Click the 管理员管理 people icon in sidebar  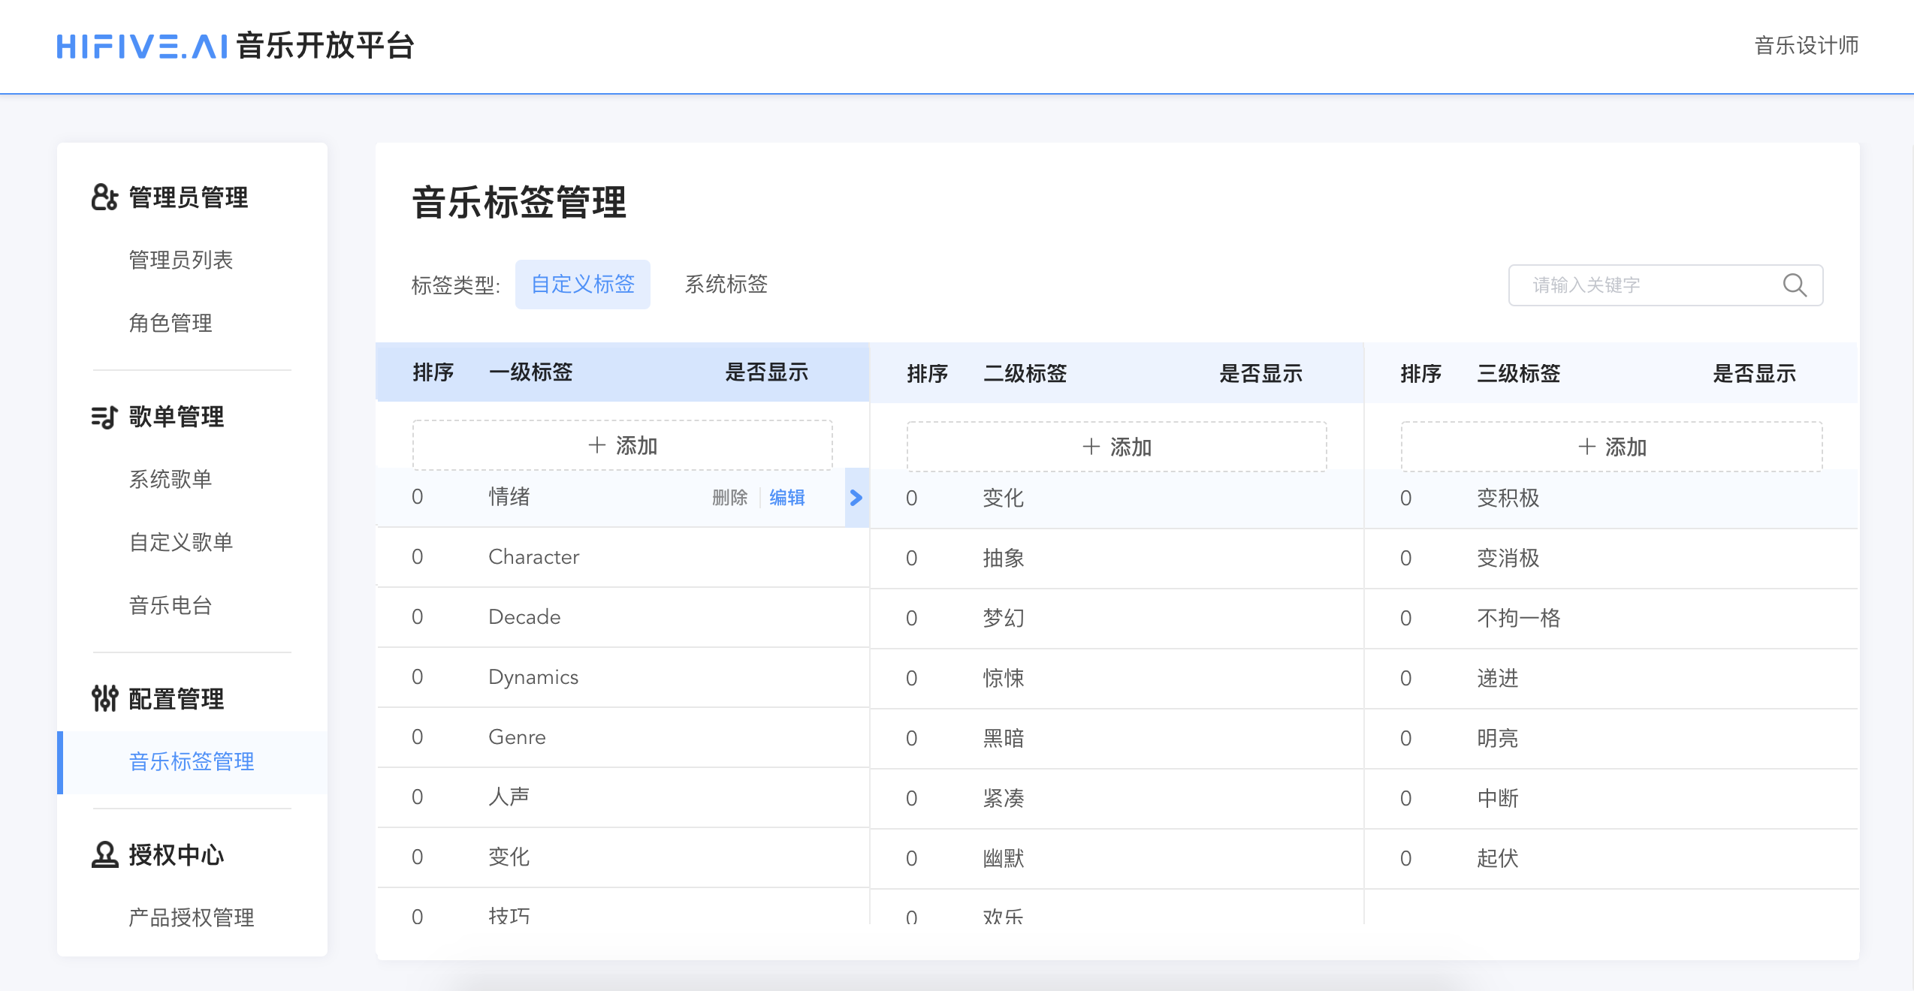coord(103,197)
